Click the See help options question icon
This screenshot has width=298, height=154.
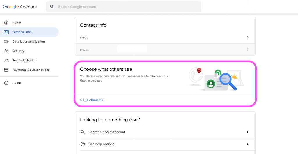(83, 144)
